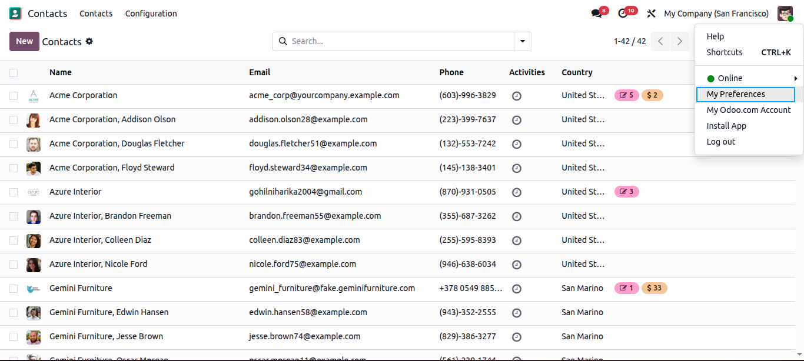
Task: Sort by the Activities column header
Action: (x=527, y=72)
